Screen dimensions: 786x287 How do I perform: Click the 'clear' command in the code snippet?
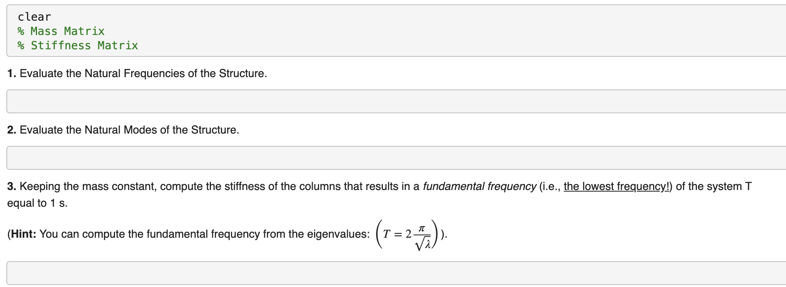[34, 16]
